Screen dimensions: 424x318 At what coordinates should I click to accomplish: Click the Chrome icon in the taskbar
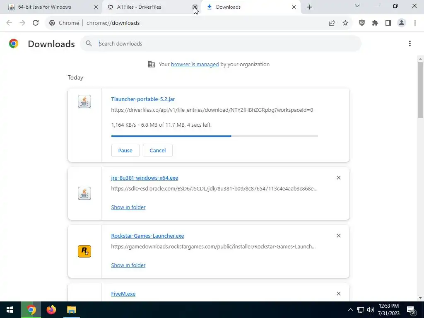pos(31,310)
